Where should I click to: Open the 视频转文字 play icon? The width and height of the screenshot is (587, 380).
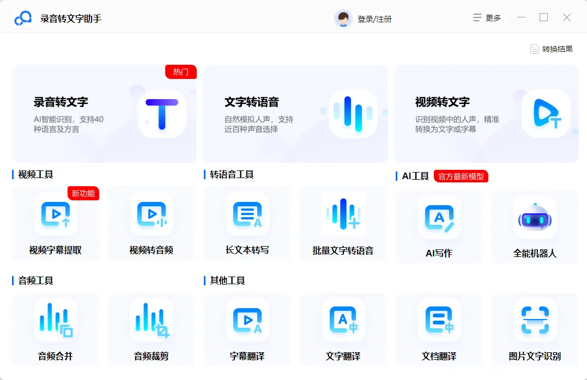[546, 113]
